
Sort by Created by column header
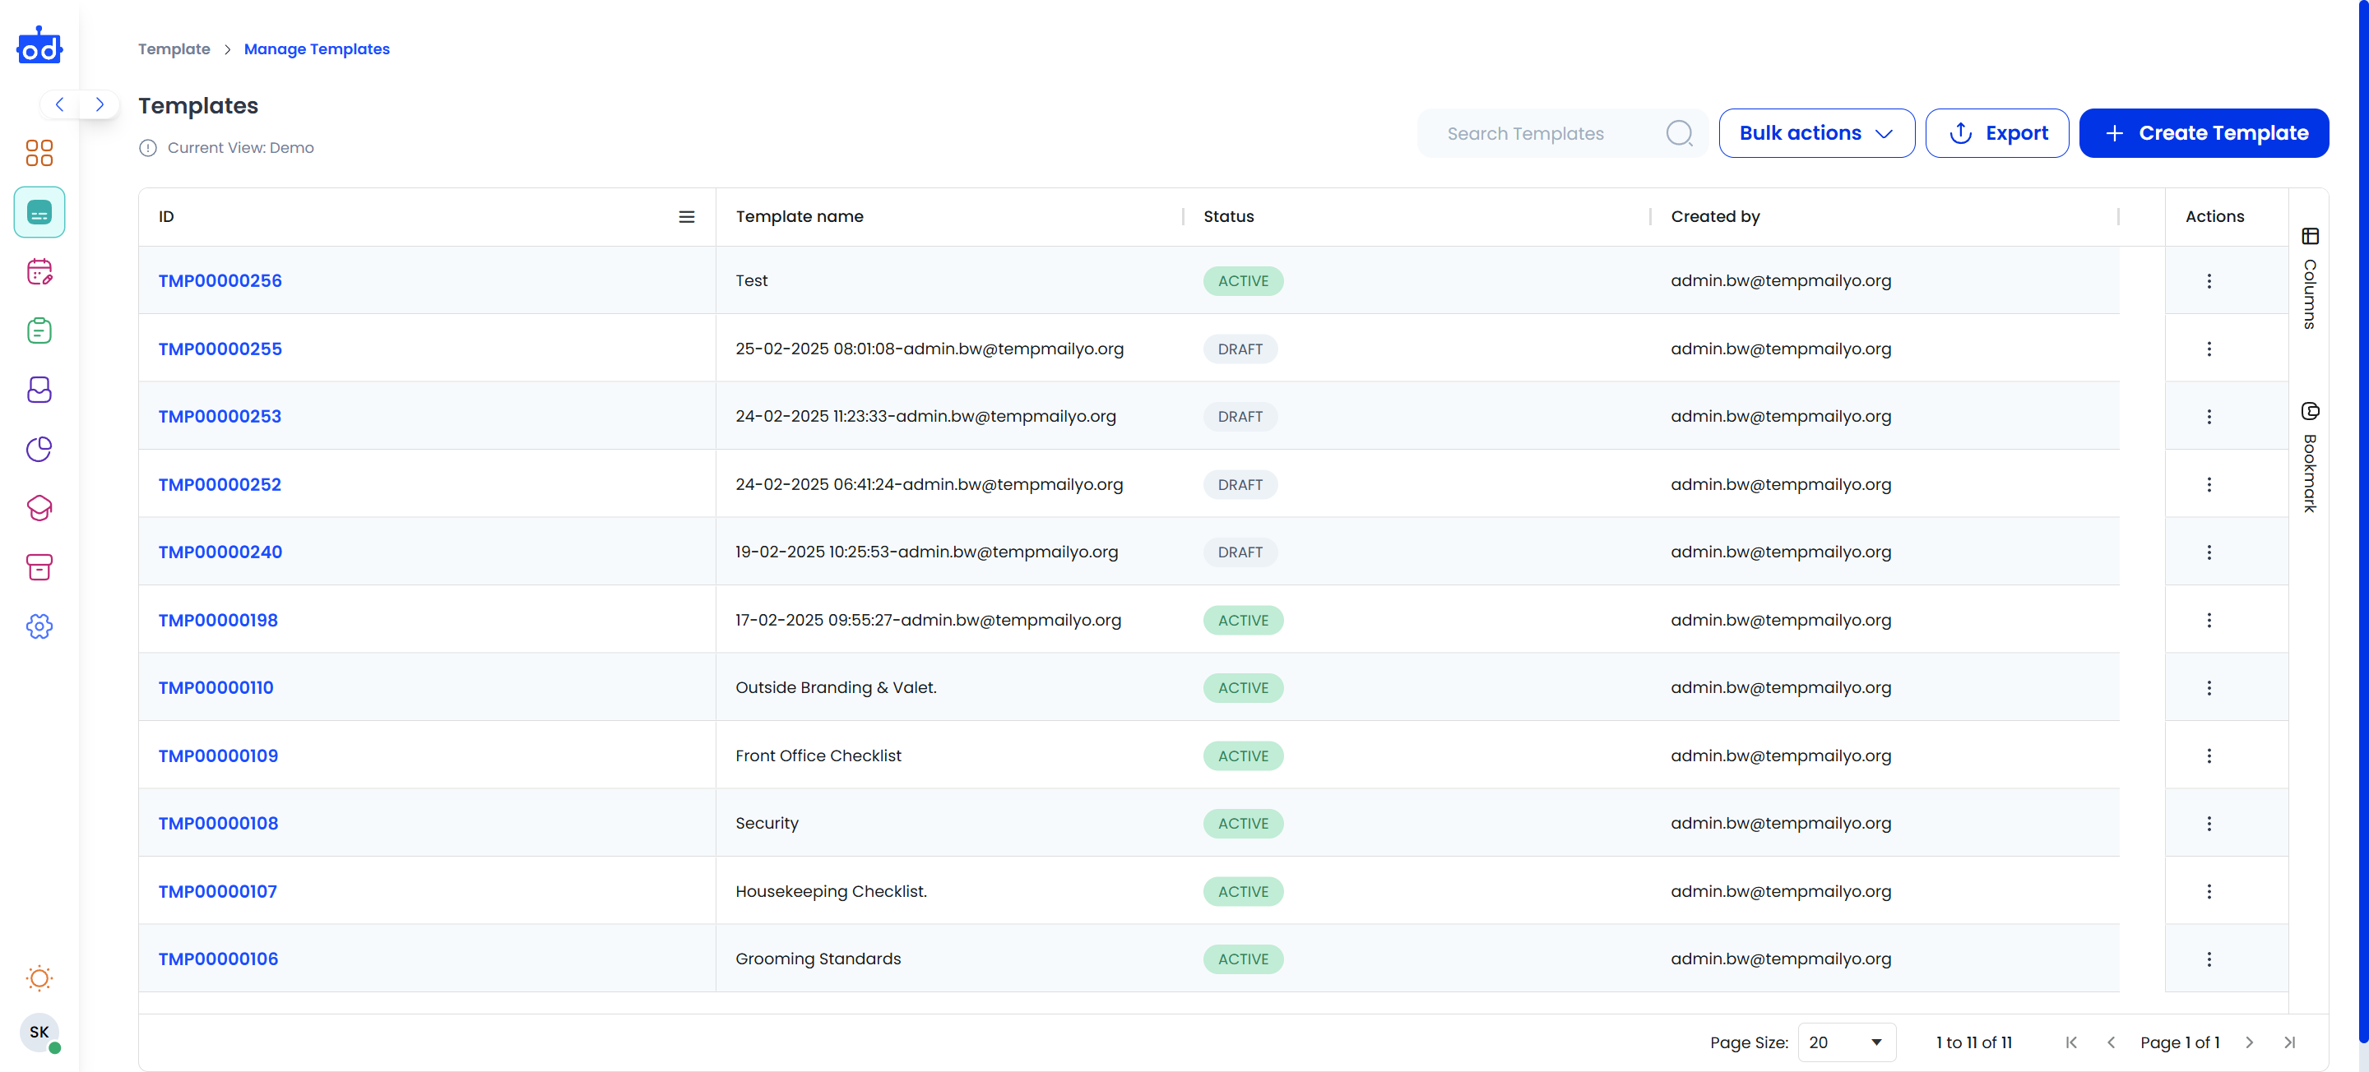coord(1715,217)
